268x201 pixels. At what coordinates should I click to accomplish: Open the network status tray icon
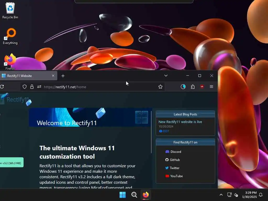[229, 195]
